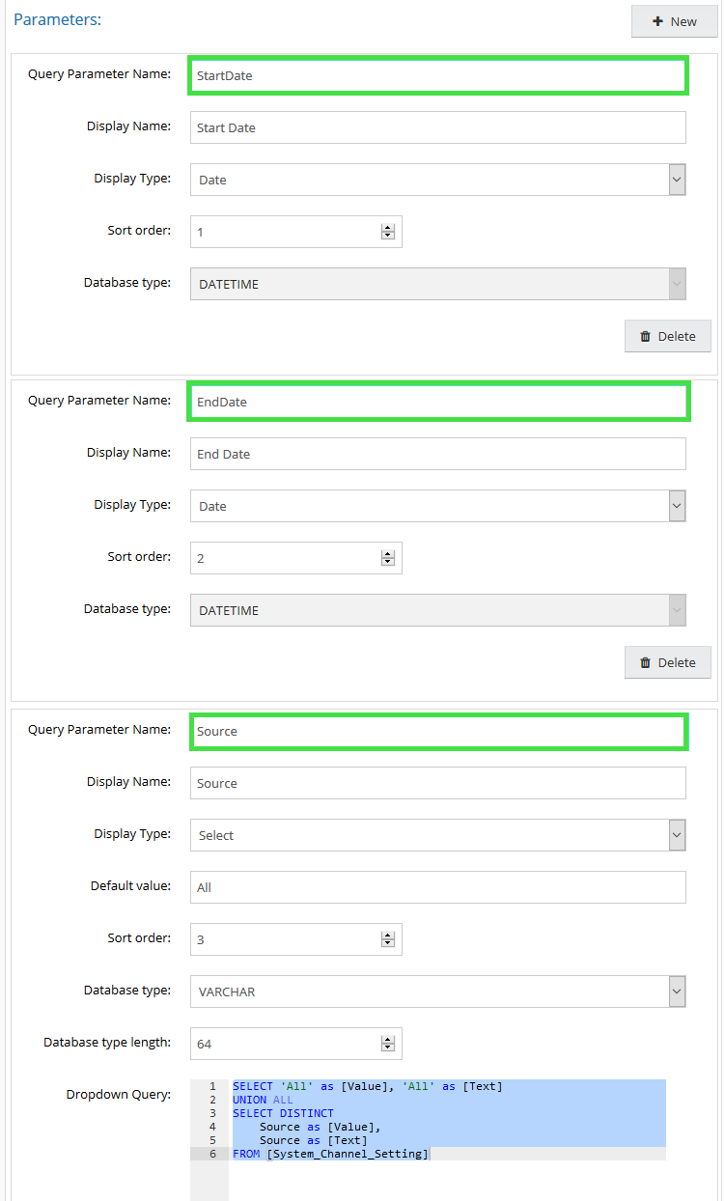This screenshot has height=1201, width=725.
Task: Click the StartDate Query Parameter Name field
Action: pos(437,75)
